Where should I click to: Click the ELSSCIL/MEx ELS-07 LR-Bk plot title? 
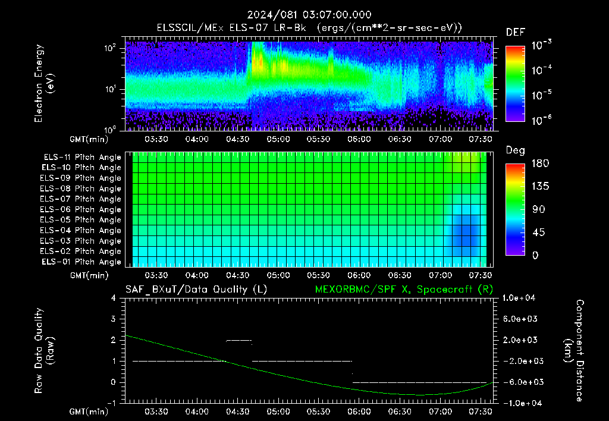coord(309,28)
